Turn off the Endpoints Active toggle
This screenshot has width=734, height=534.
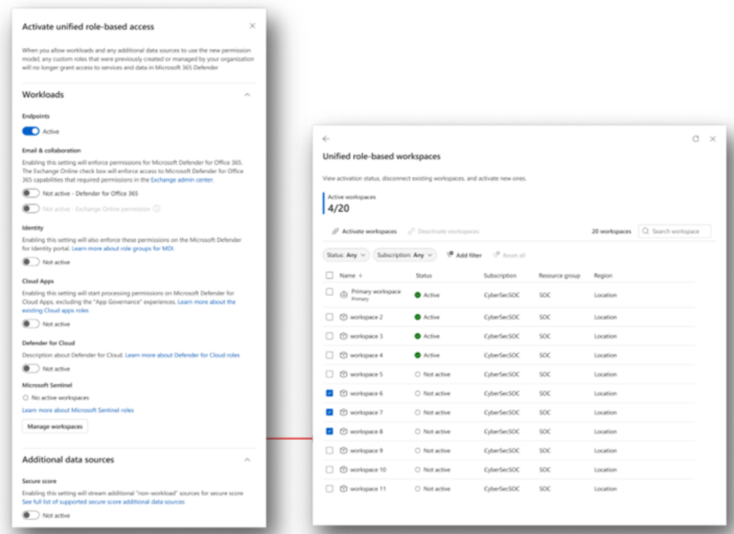(x=31, y=131)
